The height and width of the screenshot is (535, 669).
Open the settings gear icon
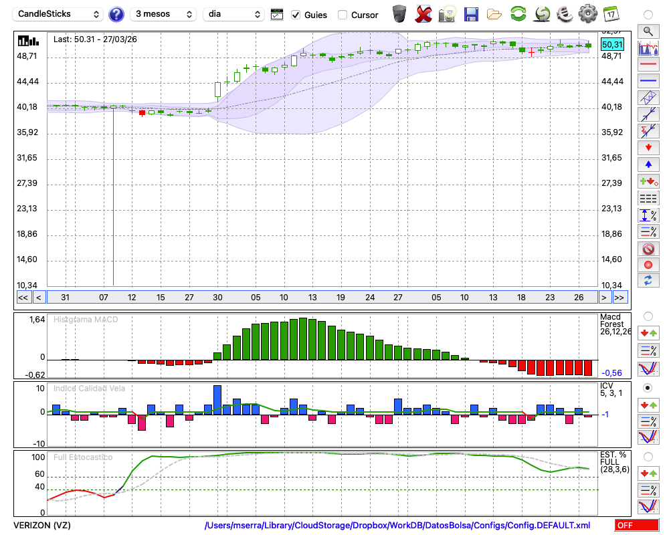click(x=587, y=14)
